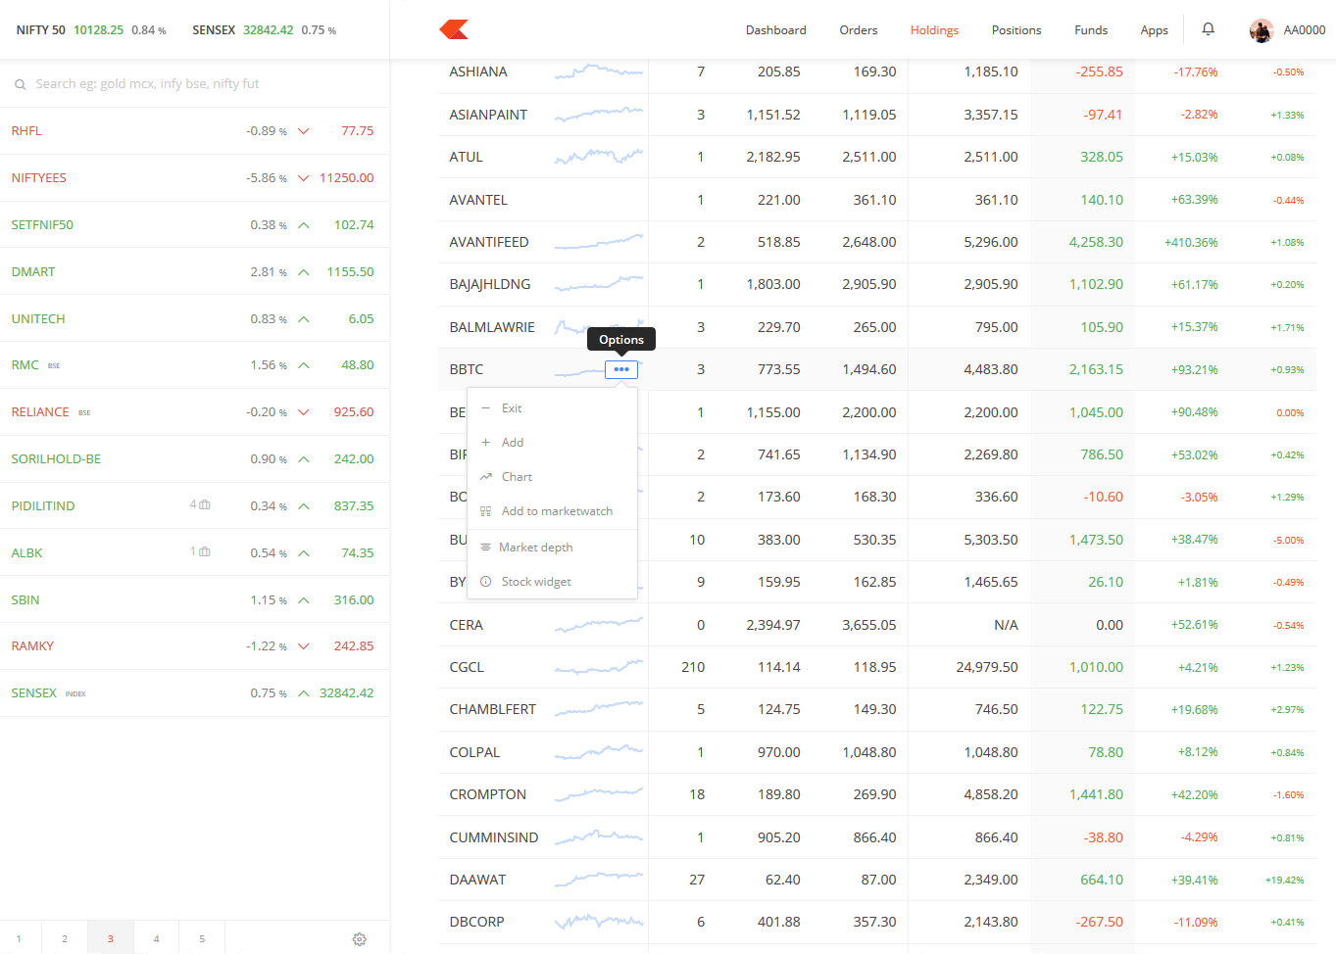Image resolution: width=1336 pixels, height=954 pixels.
Task: Click the DBCORP sparkline chart
Action: 599,922
